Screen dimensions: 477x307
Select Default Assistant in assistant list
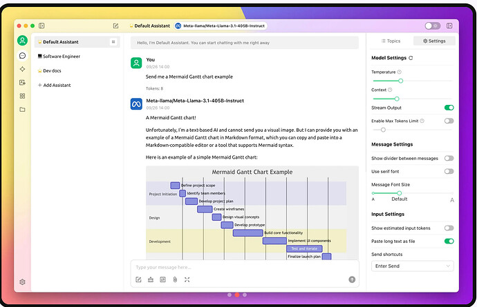(x=77, y=42)
